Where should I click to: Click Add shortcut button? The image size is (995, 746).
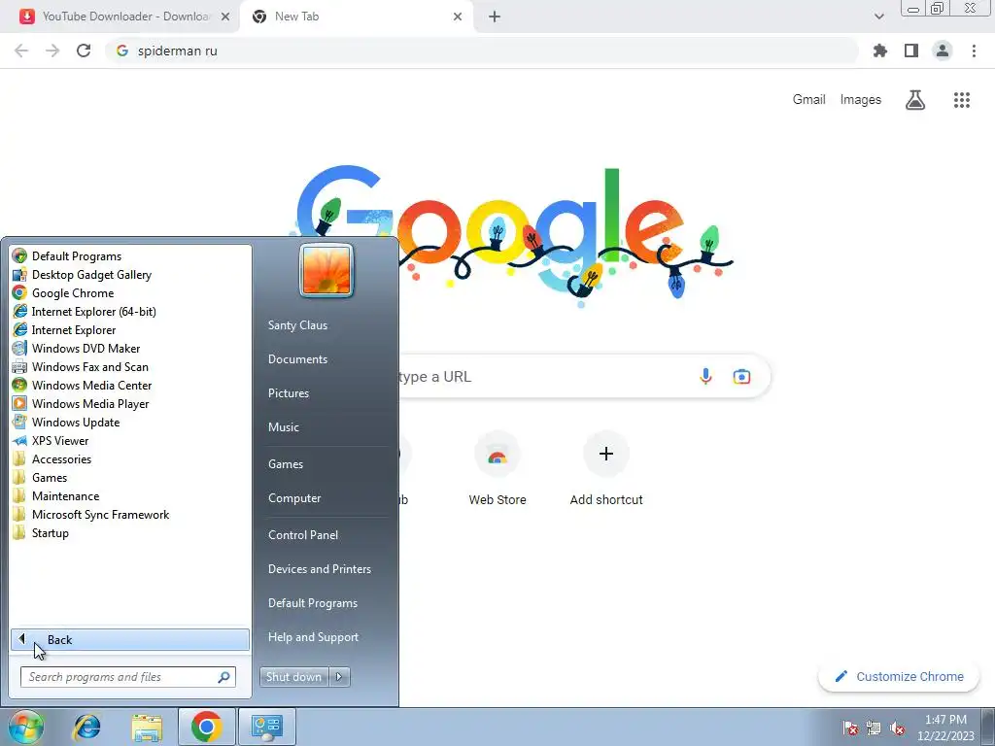(606, 469)
